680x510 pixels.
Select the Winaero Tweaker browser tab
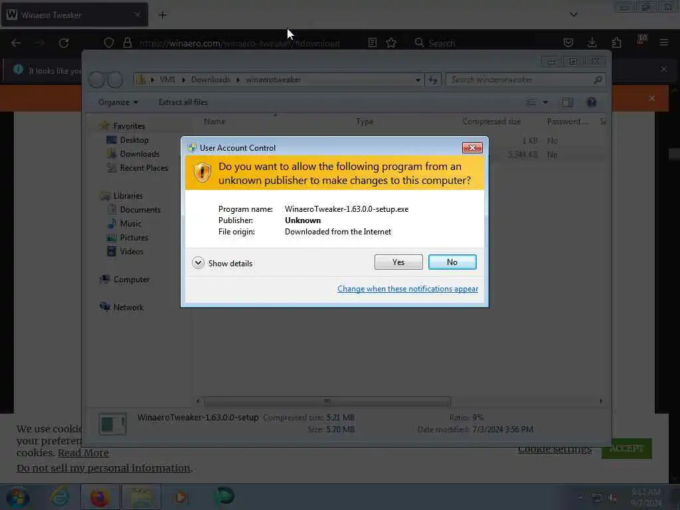coord(74,15)
